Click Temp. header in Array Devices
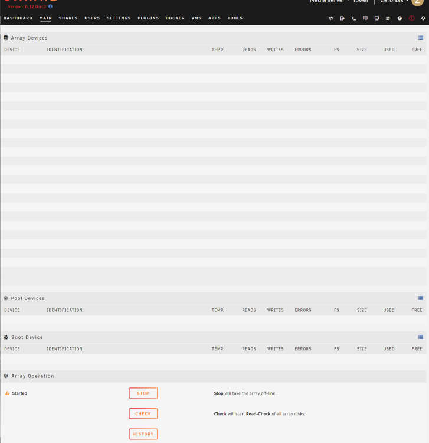This screenshot has height=443, width=429. (x=218, y=50)
